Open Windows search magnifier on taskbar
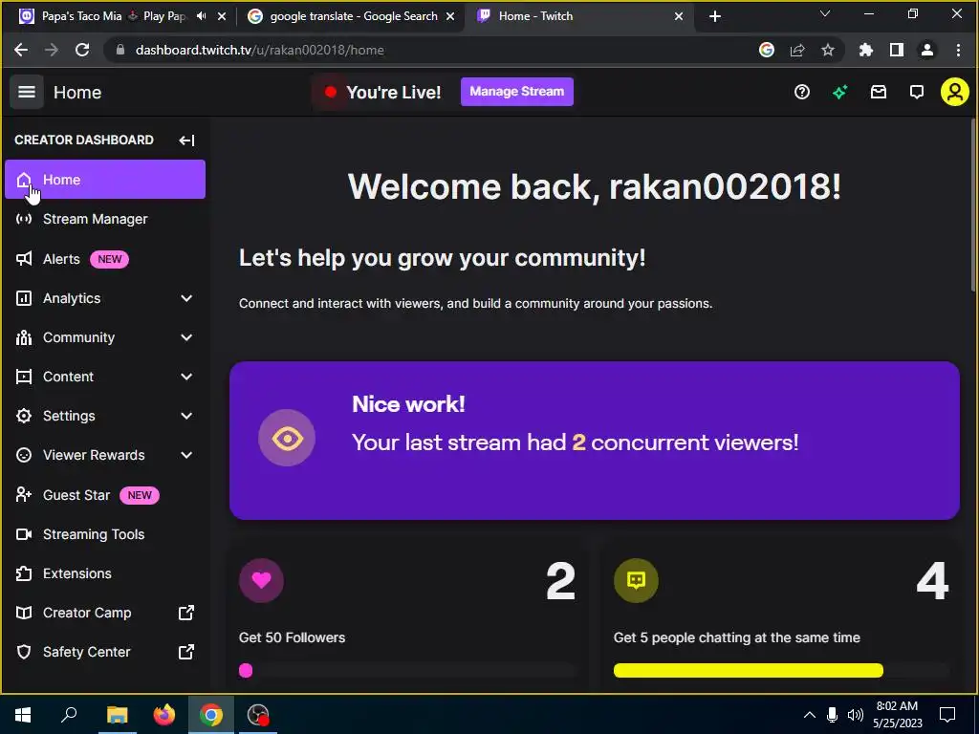 coord(69,715)
